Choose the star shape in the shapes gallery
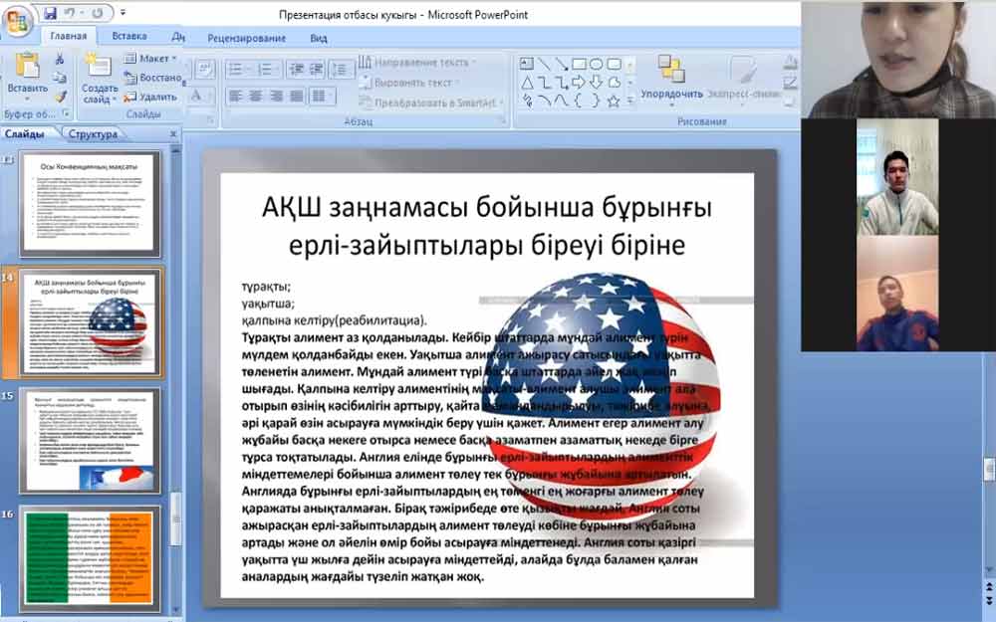Viewport: 996px width, 622px height. (614, 100)
